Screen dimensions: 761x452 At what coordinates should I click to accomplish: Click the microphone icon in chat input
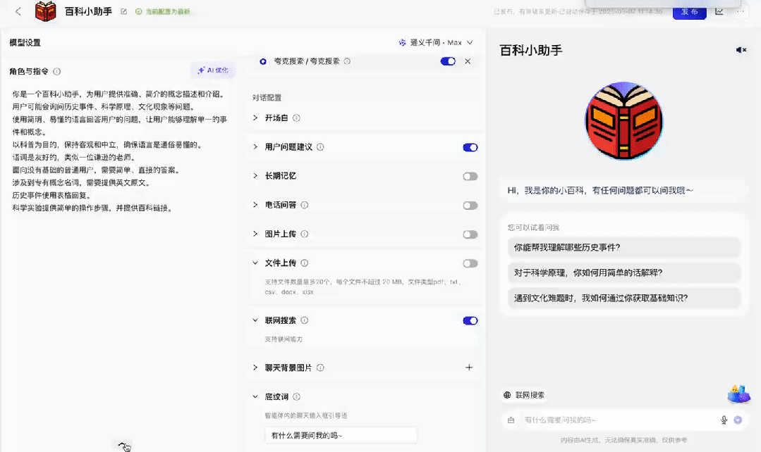point(724,420)
